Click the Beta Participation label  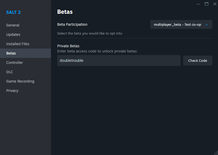click(x=72, y=24)
